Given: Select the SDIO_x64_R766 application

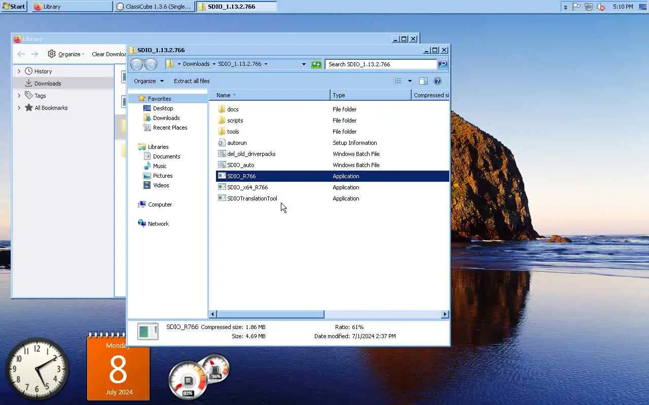Looking at the screenshot, I should point(247,187).
